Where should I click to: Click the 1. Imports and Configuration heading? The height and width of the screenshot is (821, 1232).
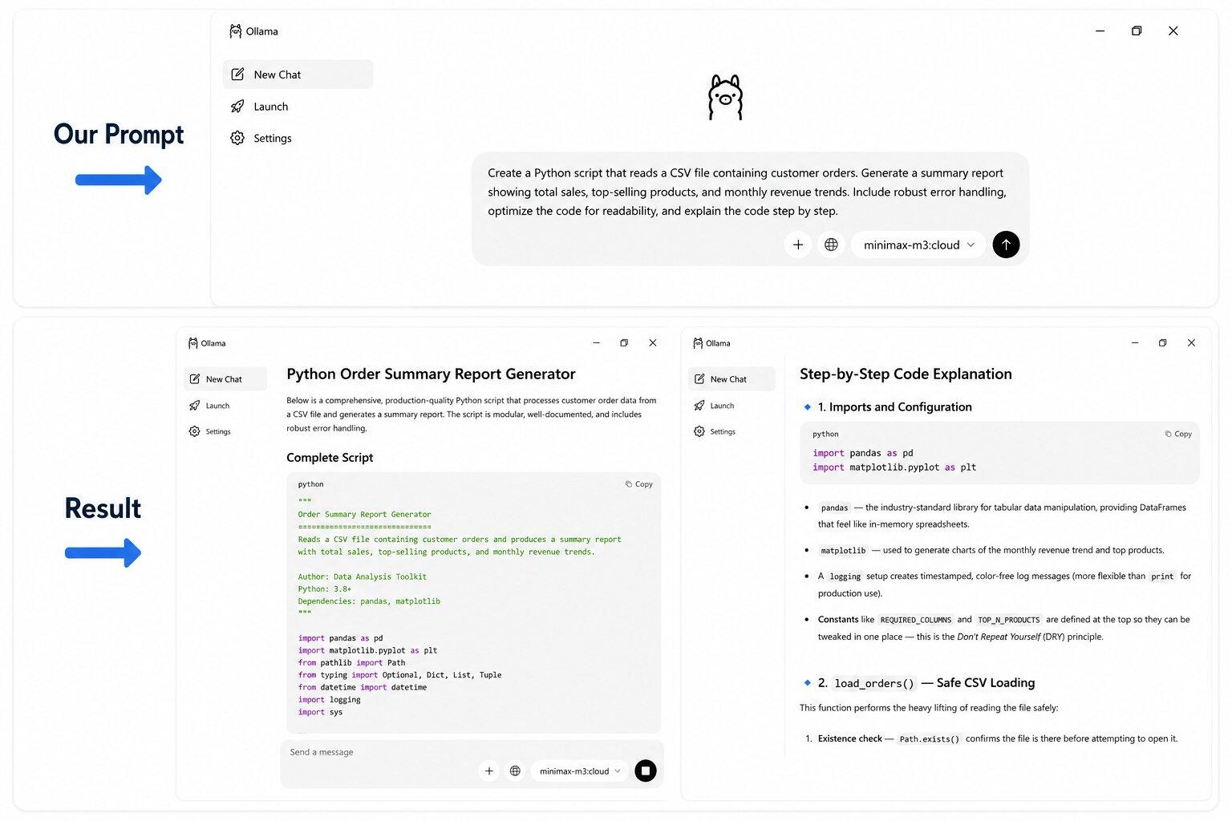click(894, 407)
